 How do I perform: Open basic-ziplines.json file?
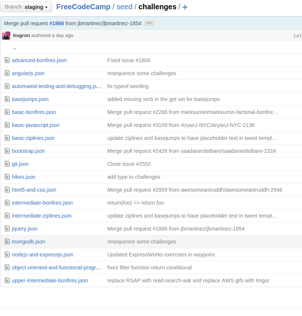(33, 138)
